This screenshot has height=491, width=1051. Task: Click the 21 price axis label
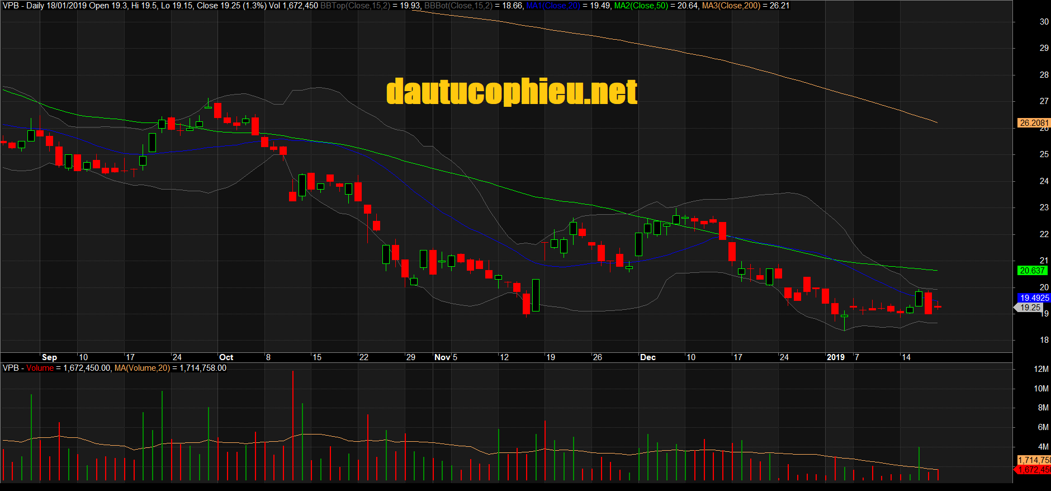coord(1044,261)
